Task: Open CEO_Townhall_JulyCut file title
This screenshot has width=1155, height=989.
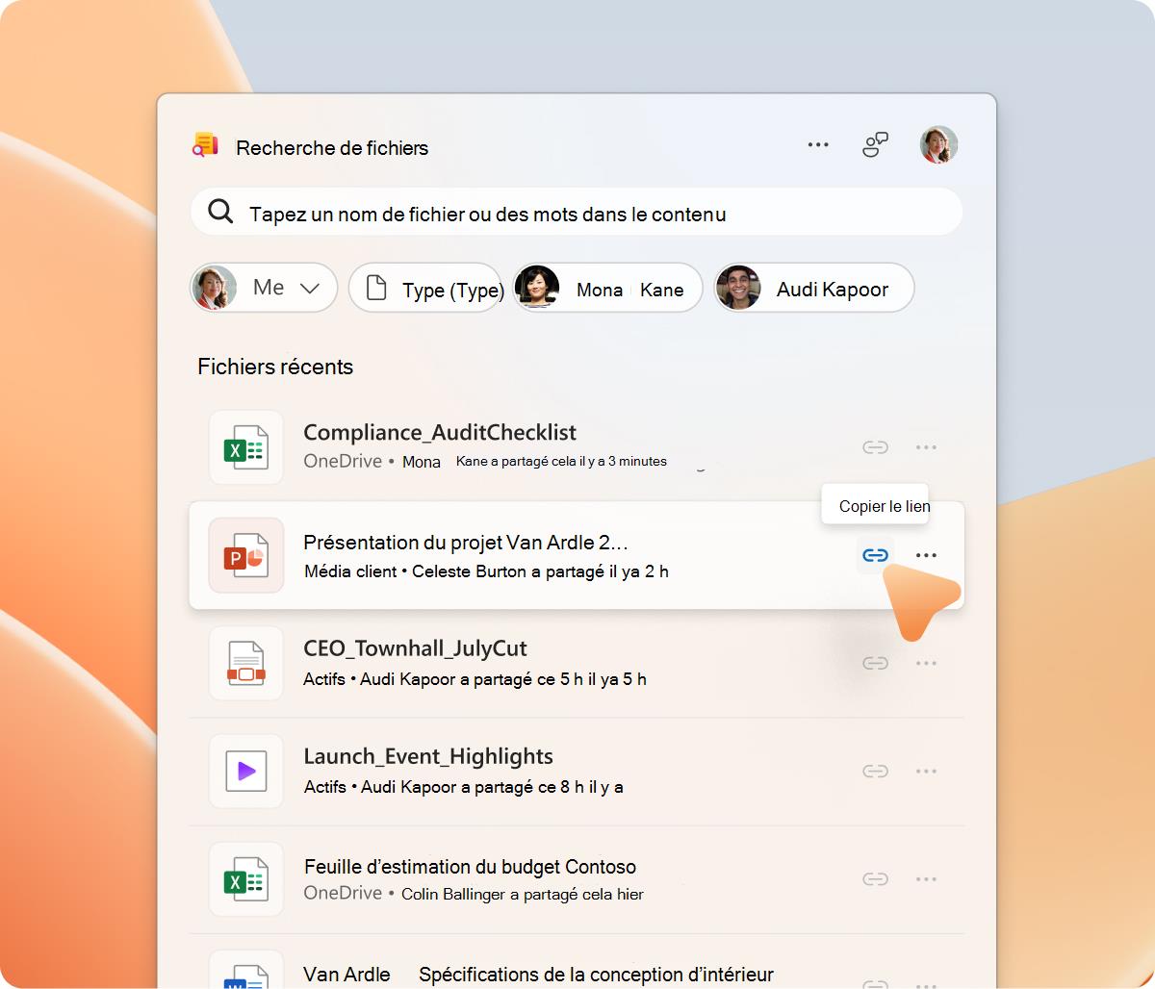Action: [415, 648]
